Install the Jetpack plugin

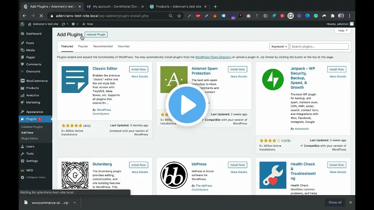point(337,69)
